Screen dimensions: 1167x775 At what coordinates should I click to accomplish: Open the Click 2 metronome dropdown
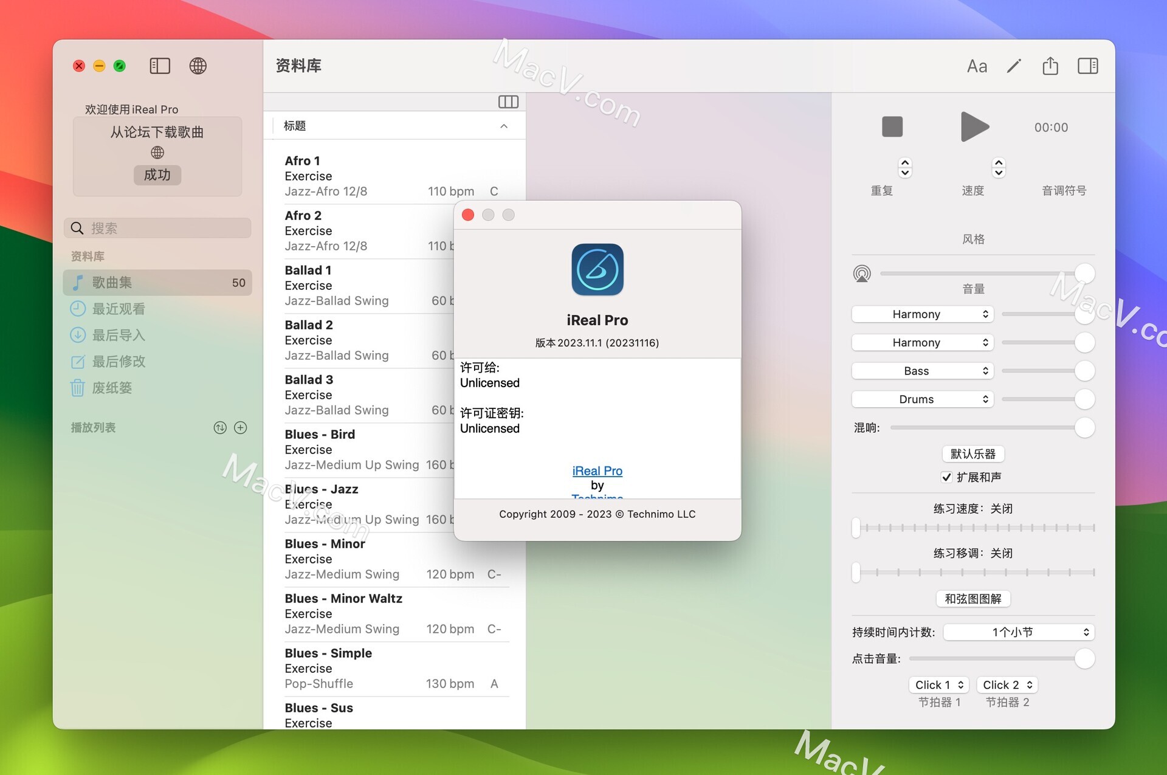pos(1007,685)
